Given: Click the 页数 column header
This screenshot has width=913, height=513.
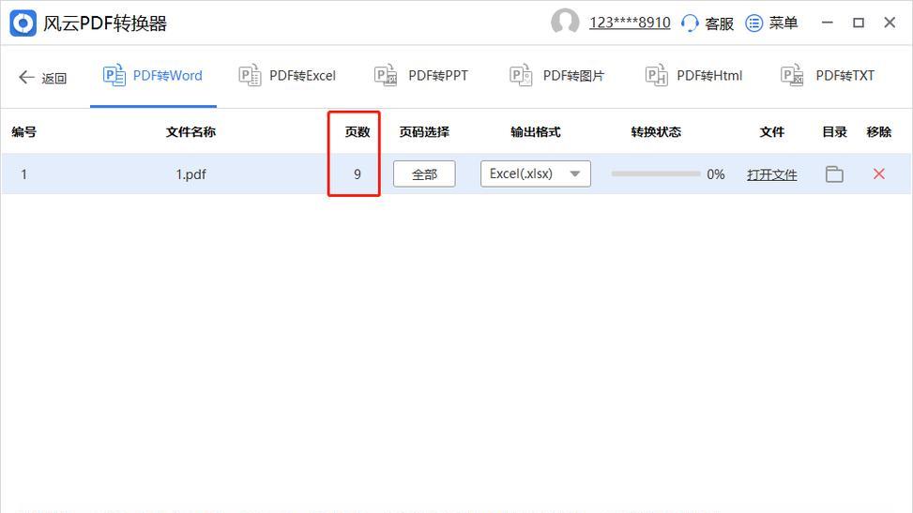Looking at the screenshot, I should point(358,132).
